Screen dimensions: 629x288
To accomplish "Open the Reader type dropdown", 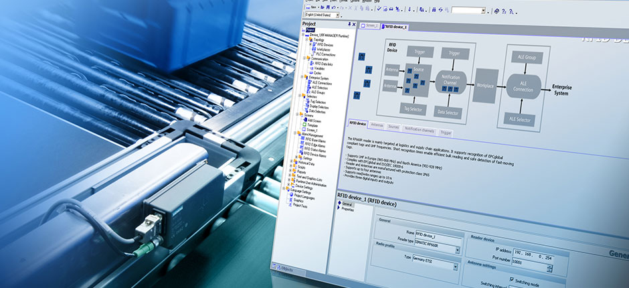I will pos(458,250).
